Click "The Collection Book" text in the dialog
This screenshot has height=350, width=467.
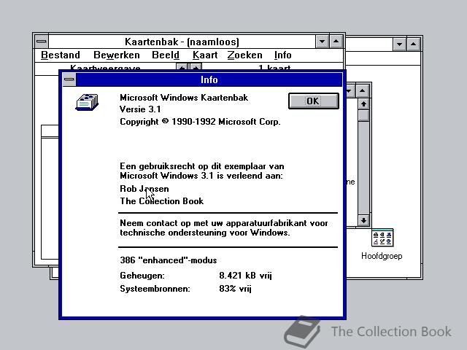tap(162, 201)
